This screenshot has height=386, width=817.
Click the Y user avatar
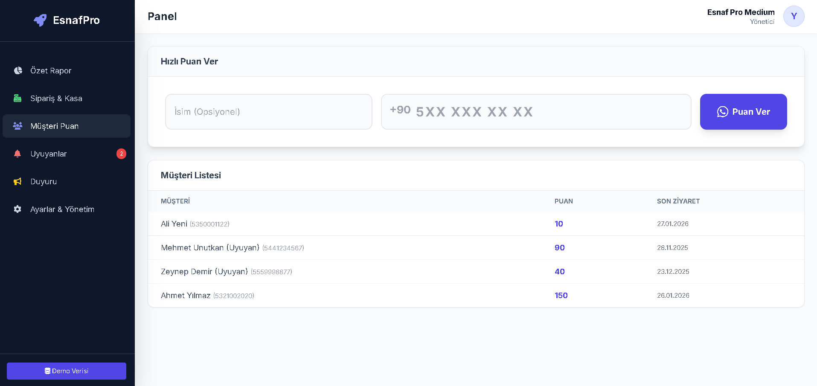pos(794,16)
